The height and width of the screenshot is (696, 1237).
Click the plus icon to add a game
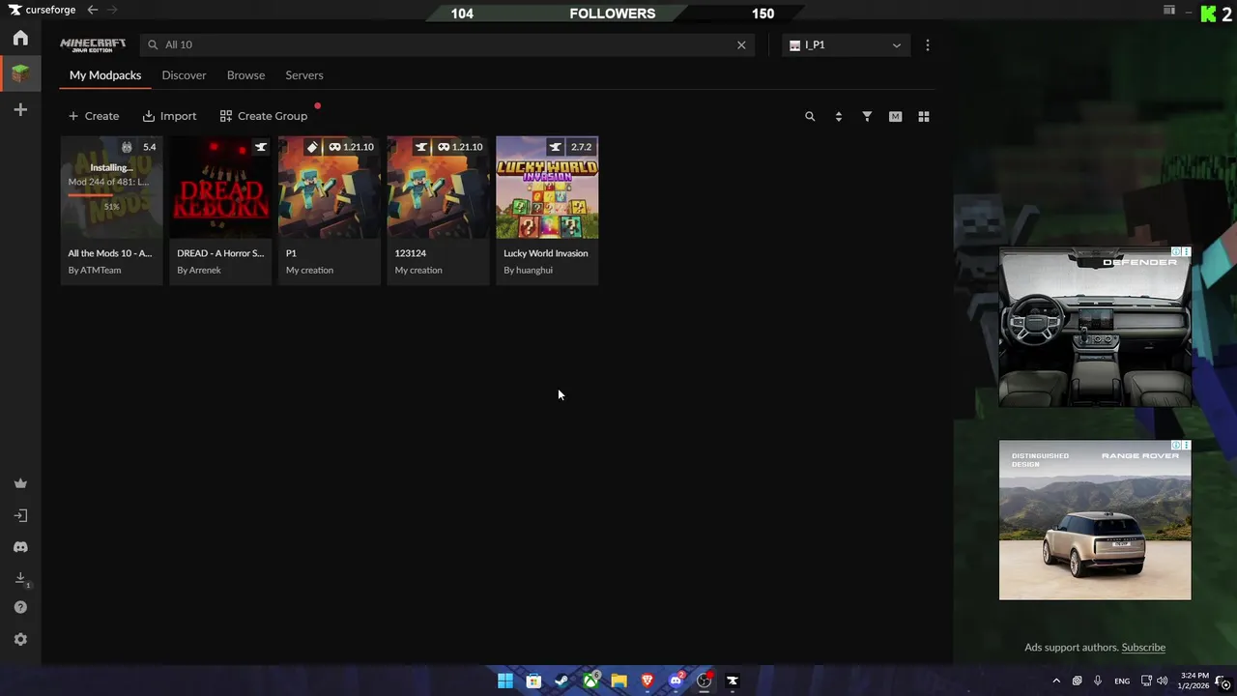click(20, 110)
